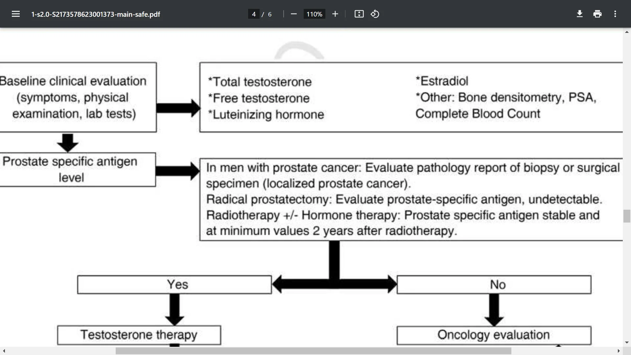Viewport: 631px width, 355px height.
Task: Click the 'In men with prostate cancer' line
Action: pyautogui.click(x=413, y=168)
